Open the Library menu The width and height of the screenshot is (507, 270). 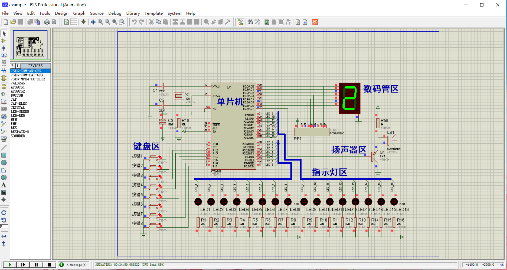pyautogui.click(x=133, y=13)
